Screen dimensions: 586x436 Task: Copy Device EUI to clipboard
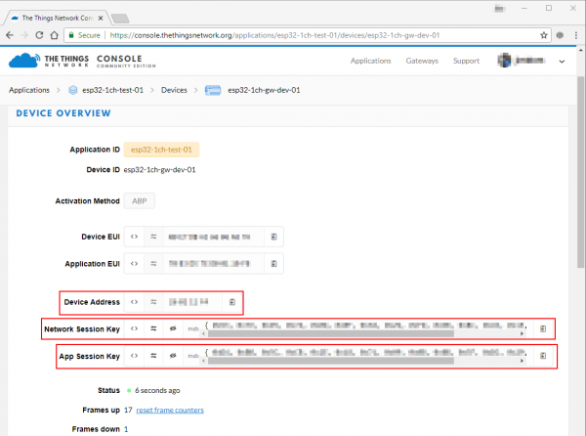pos(273,237)
